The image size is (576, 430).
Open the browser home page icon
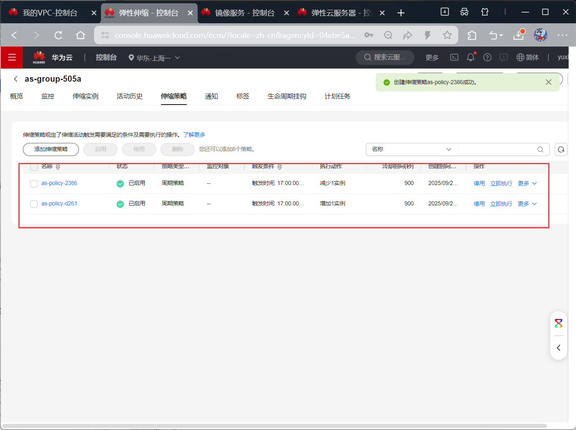click(81, 35)
